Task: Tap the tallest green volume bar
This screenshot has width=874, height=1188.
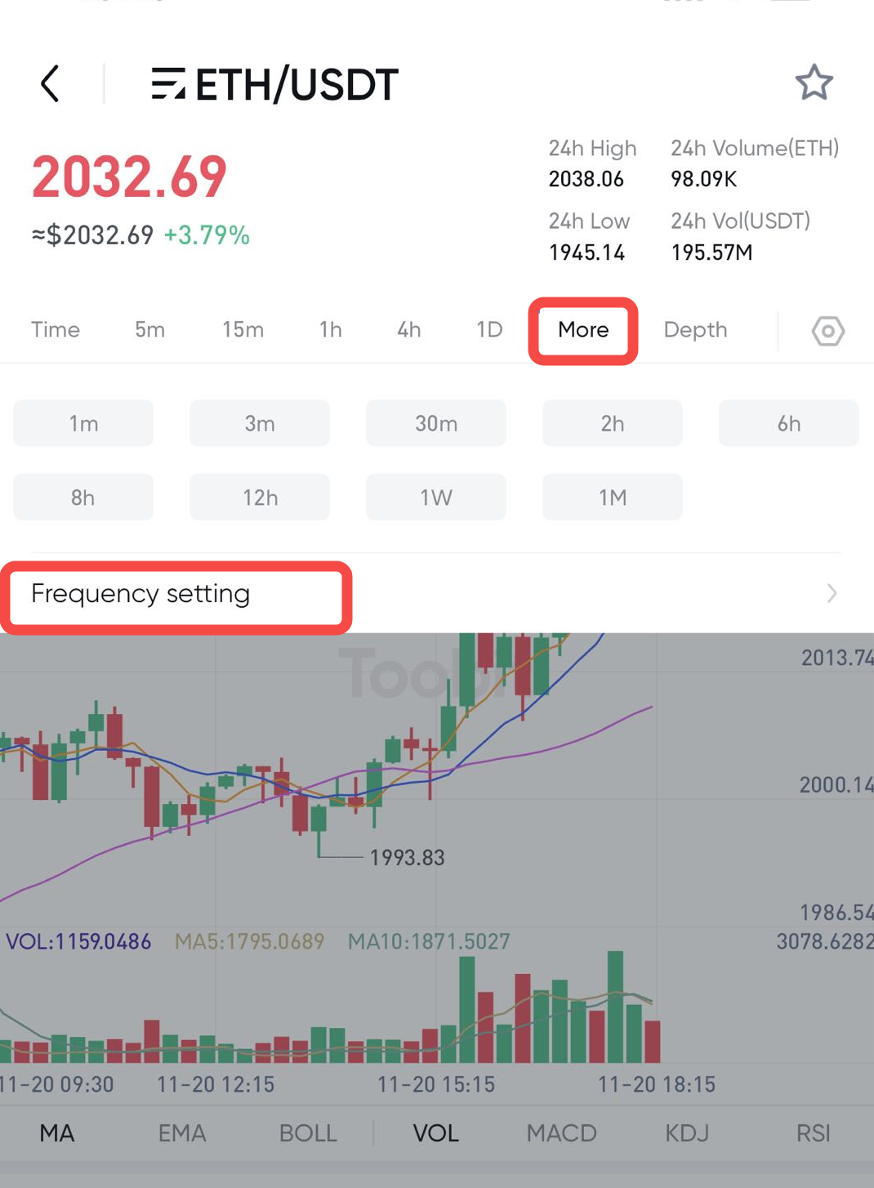Action: pyautogui.click(x=615, y=1007)
